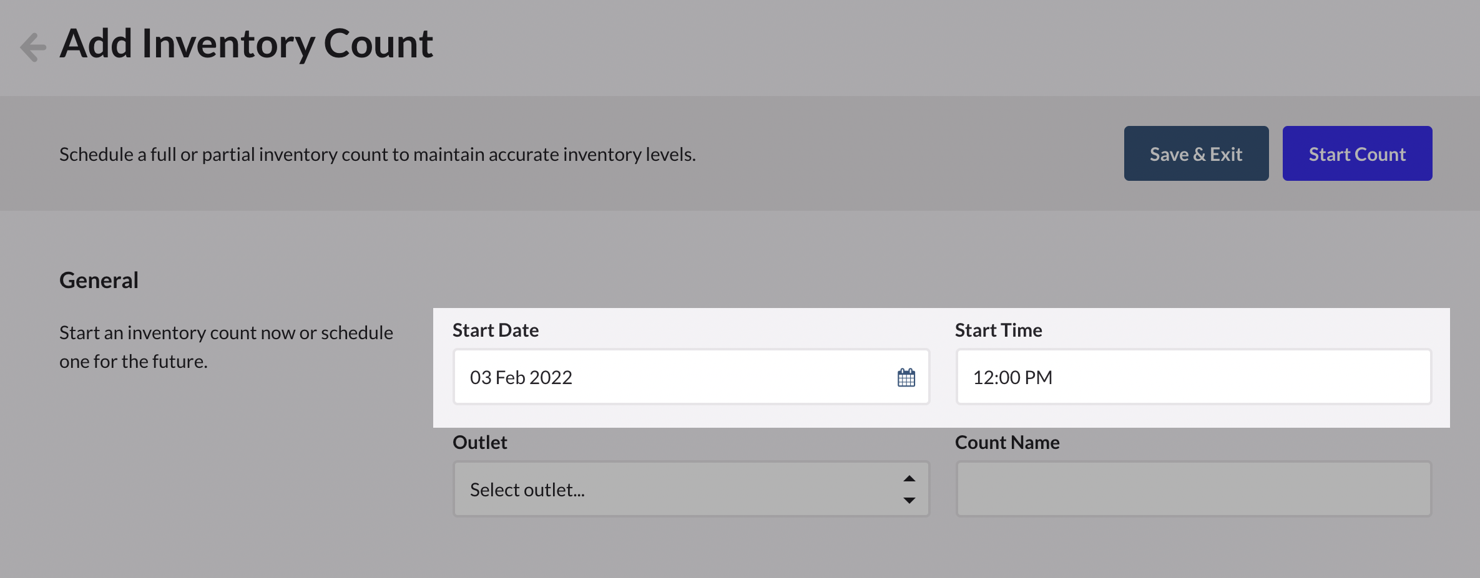The height and width of the screenshot is (578, 1480).
Task: Click the Add Inventory Count title
Action: pos(247,42)
